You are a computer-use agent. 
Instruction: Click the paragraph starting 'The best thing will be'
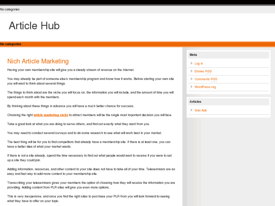[x=89, y=144]
